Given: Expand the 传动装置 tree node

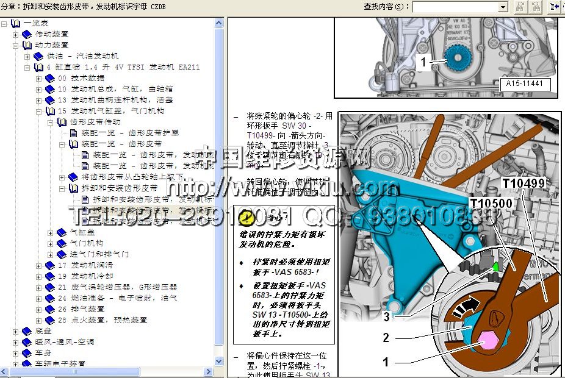Looking at the screenshot, I should point(16,34).
